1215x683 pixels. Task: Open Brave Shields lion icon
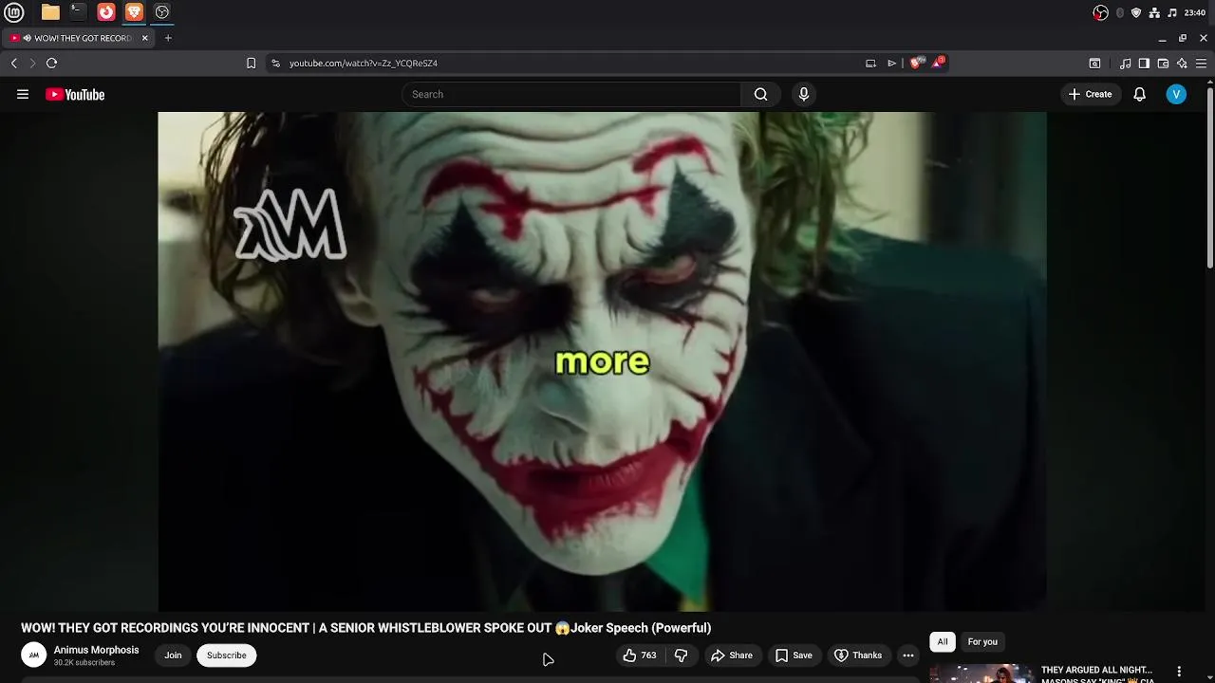[x=915, y=63]
